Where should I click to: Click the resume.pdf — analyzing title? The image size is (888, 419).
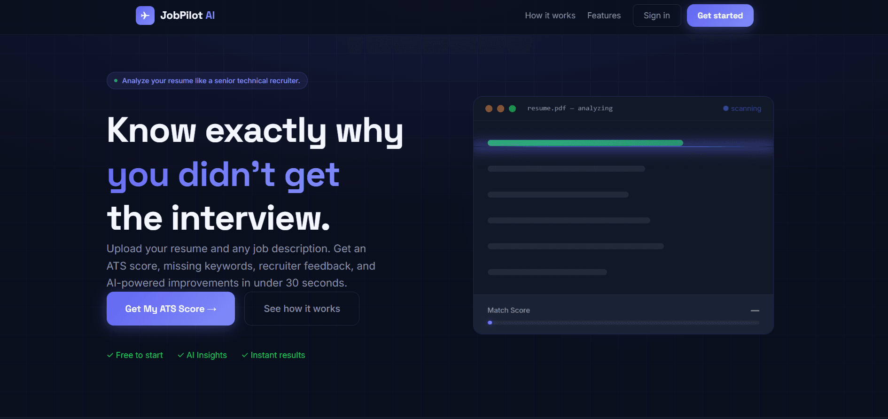click(570, 109)
